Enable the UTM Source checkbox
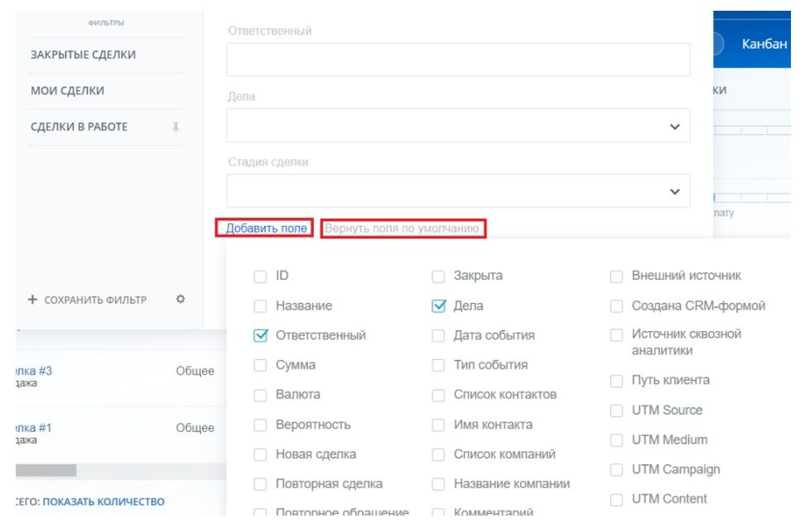The width and height of the screenshot is (805, 528). [x=616, y=410]
